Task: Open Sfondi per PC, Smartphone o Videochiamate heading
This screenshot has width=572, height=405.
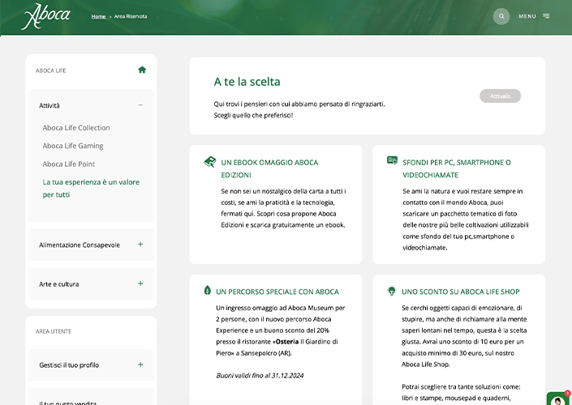Action: (457, 168)
